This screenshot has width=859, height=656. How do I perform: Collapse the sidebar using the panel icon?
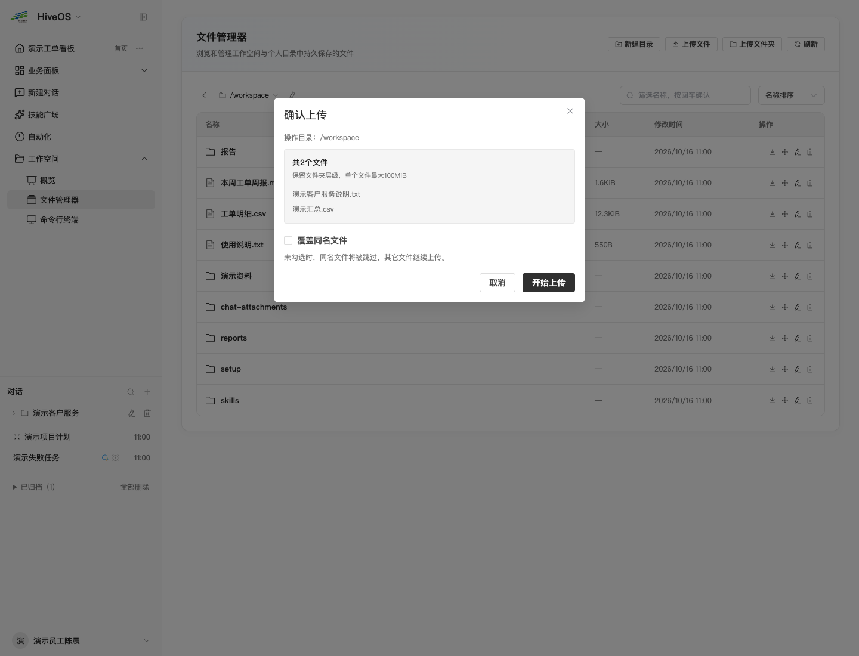point(143,17)
